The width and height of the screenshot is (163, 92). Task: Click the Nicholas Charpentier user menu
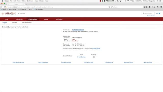point(149,1)
